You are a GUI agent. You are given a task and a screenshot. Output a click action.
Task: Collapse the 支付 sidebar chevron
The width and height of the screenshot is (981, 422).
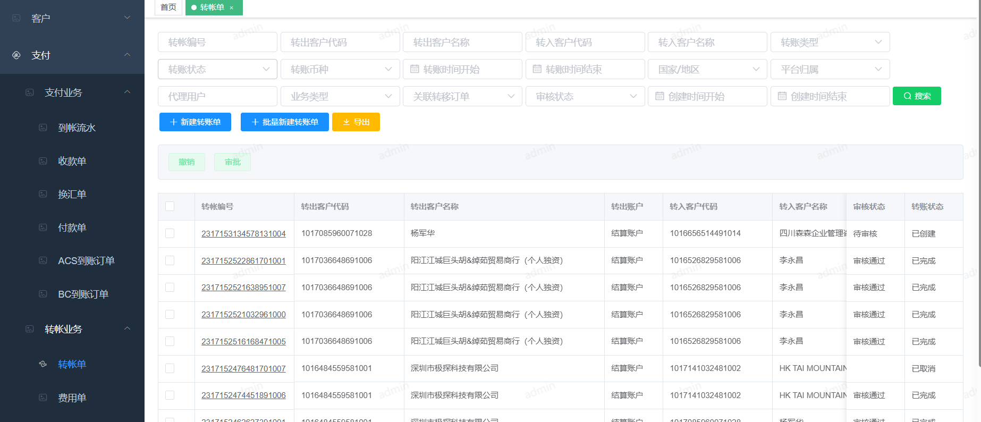(x=127, y=55)
